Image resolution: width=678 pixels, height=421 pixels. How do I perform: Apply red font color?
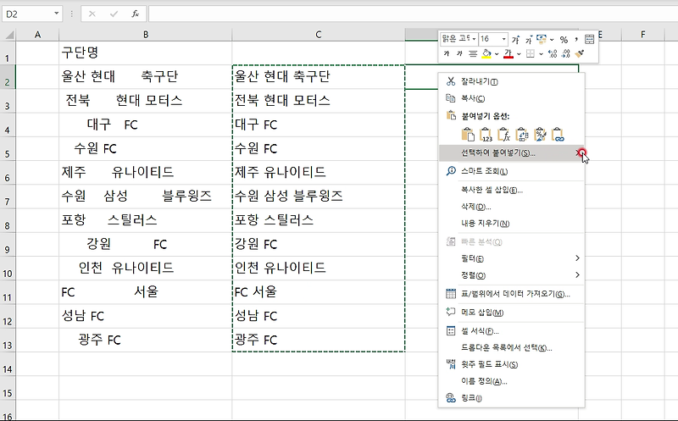point(508,53)
